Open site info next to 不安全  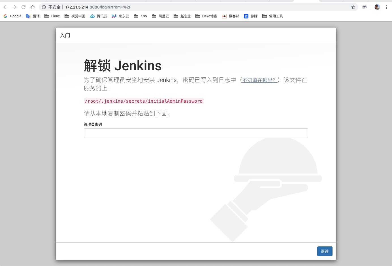pyautogui.click(x=44, y=7)
